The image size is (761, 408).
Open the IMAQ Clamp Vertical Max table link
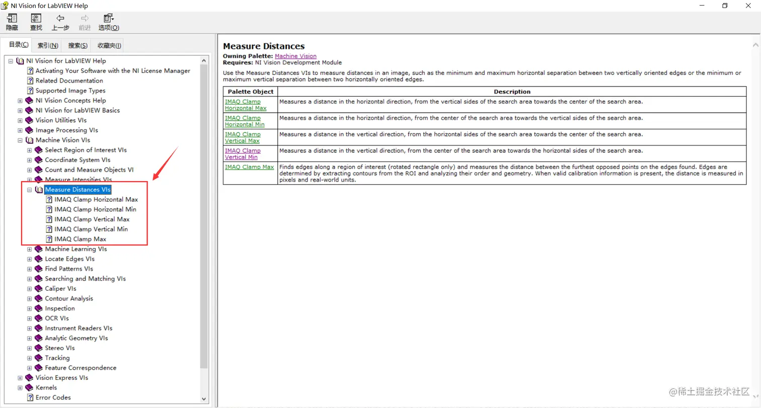[243, 137]
